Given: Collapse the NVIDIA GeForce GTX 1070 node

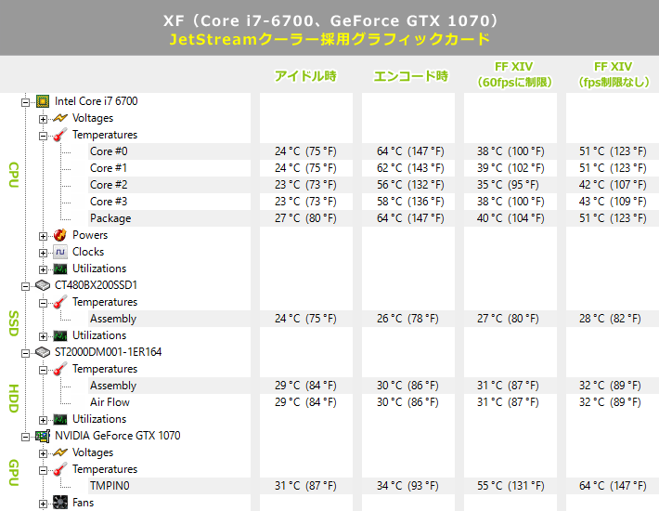Looking at the screenshot, I should click(x=26, y=437).
